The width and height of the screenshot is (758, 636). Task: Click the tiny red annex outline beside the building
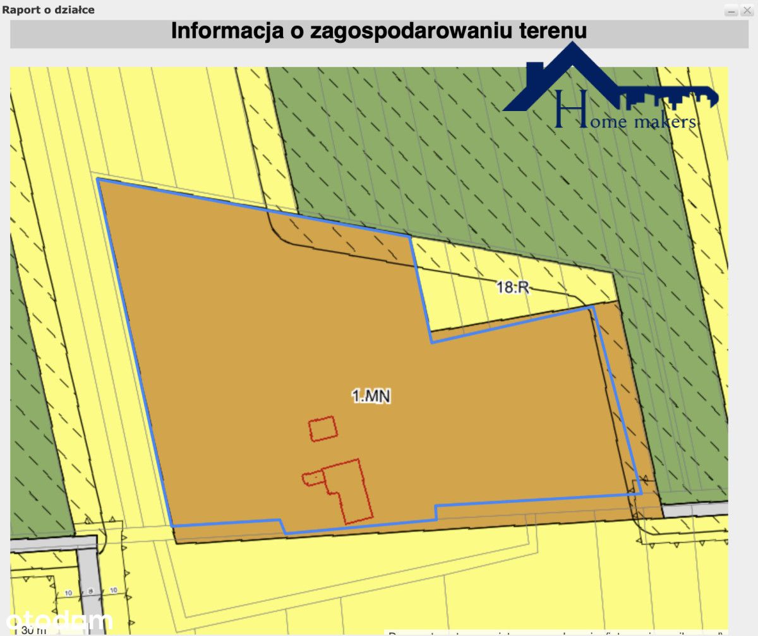pyautogui.click(x=311, y=479)
